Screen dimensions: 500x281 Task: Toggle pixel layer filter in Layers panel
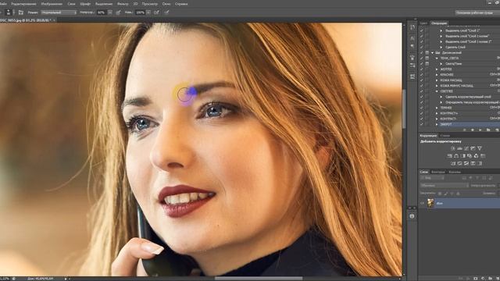(464, 178)
